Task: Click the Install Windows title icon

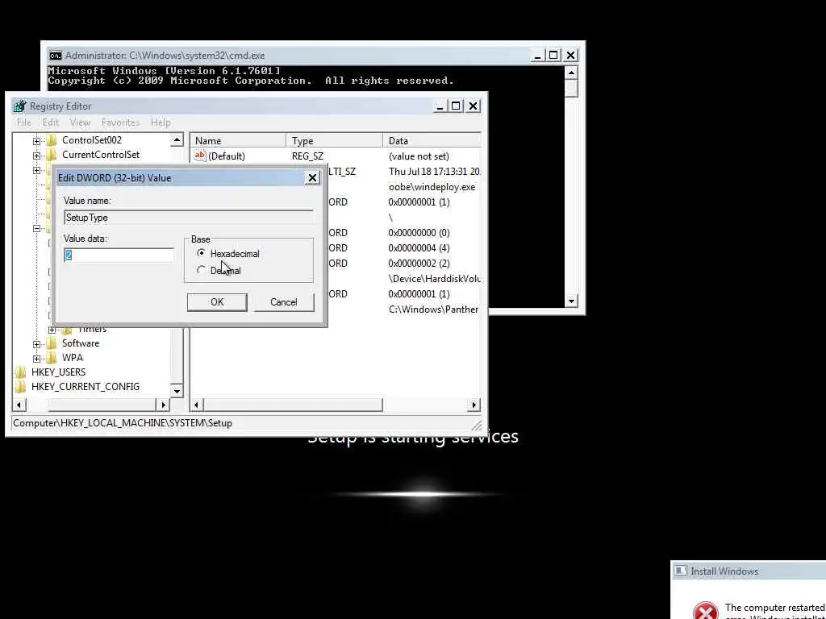Action: 681,571
